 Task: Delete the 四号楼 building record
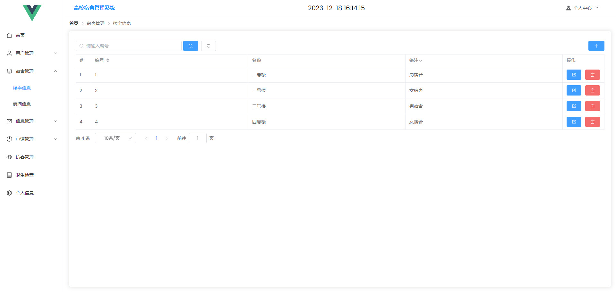coord(592,122)
